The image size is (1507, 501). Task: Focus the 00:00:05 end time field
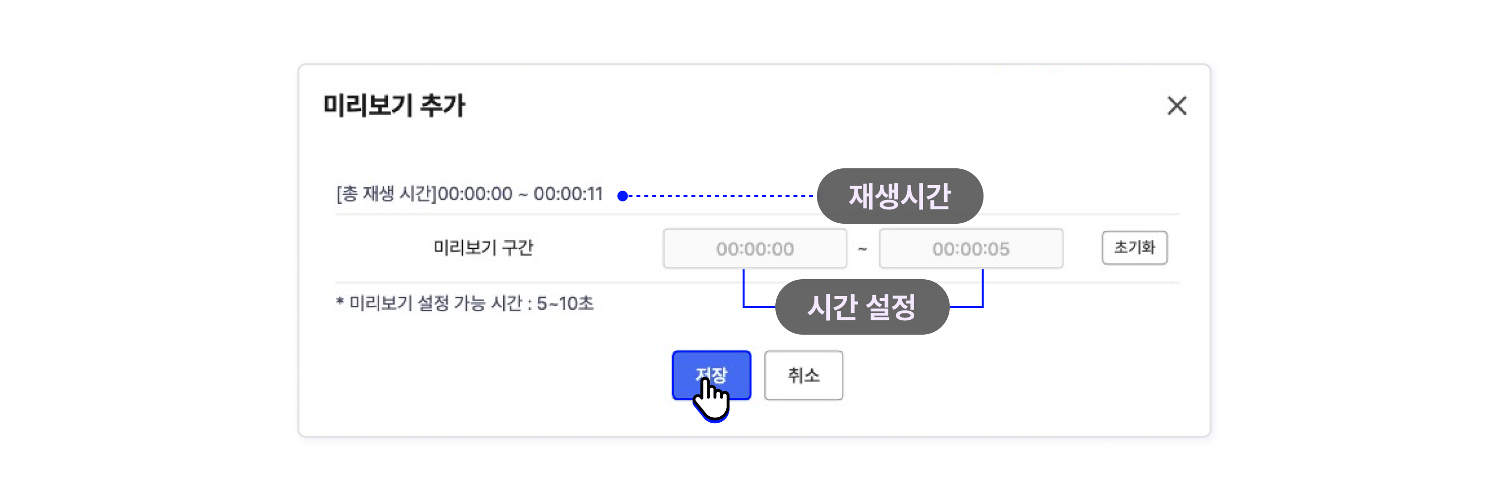coord(971,249)
